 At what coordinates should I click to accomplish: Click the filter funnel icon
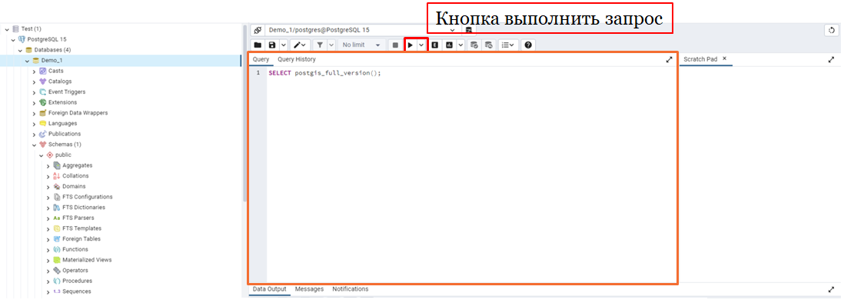coord(320,45)
